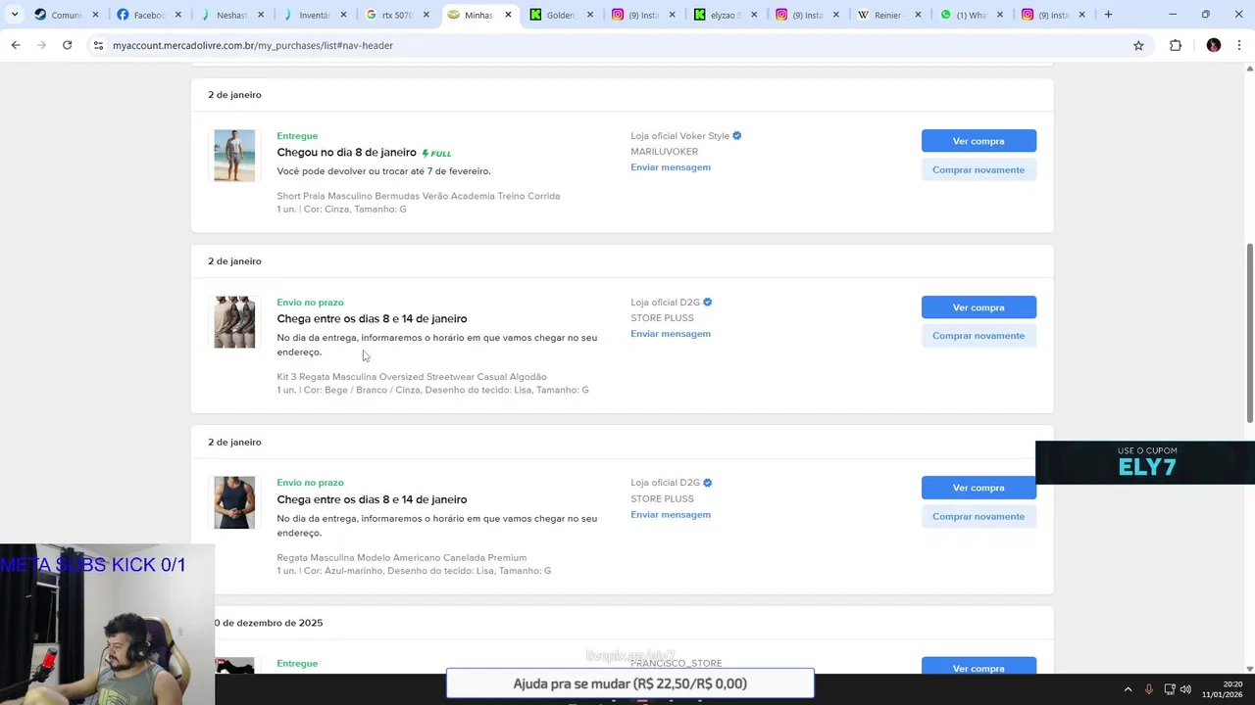
Task: Click the ELY7 coupon overlay
Action: pos(1145,462)
